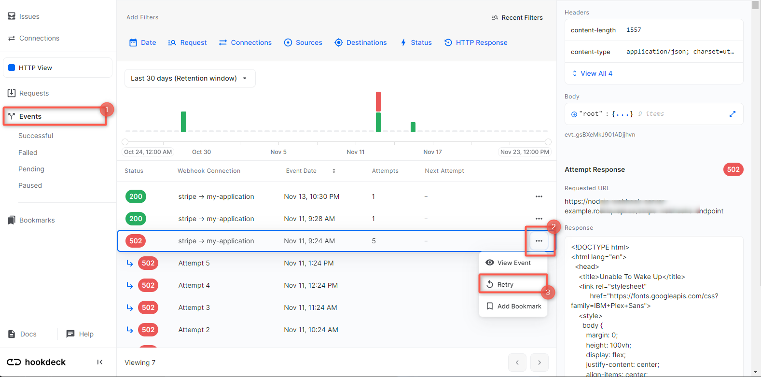The image size is (761, 377).
Task: Click the Webhook Connection column header
Action: tap(209, 171)
